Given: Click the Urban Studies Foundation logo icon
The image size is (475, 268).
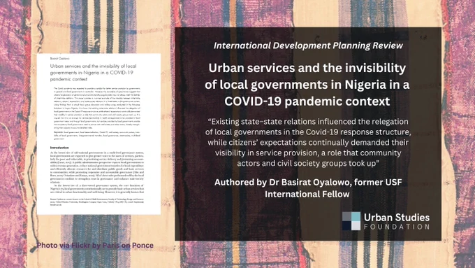Looking at the screenshot, I should point(351,221).
